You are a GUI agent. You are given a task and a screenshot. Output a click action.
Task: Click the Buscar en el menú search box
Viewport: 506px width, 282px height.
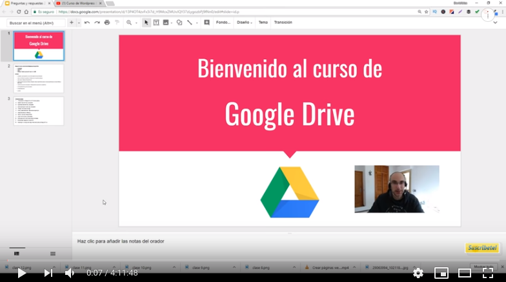[36, 23]
